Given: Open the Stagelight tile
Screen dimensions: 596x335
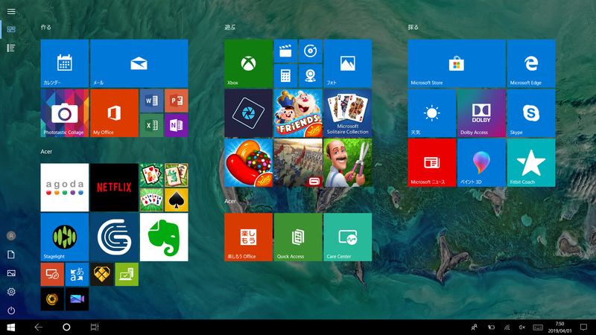Looking at the screenshot, I should pyautogui.click(x=65, y=237).
